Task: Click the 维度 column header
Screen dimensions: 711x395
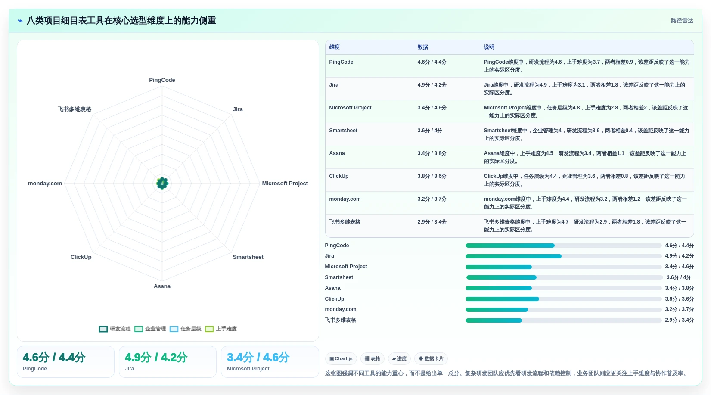Action: click(335, 47)
